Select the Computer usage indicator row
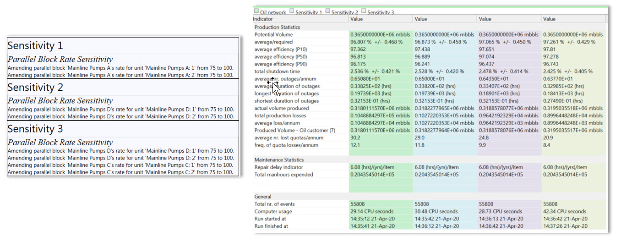 click(273, 211)
